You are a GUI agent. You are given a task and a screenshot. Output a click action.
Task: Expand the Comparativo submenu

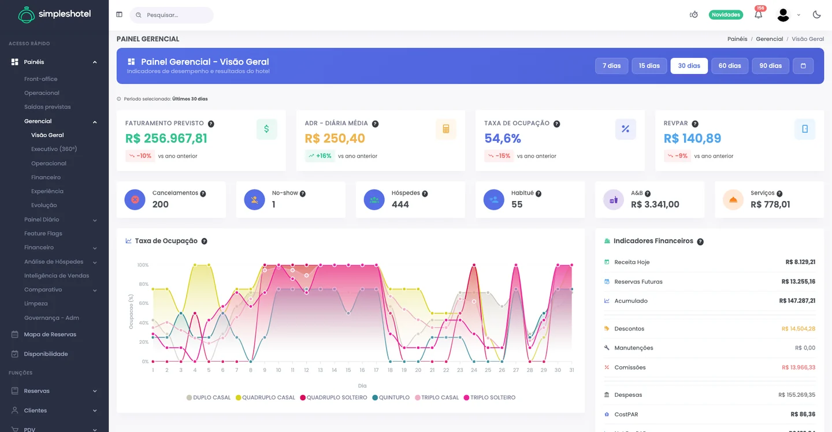coord(61,289)
